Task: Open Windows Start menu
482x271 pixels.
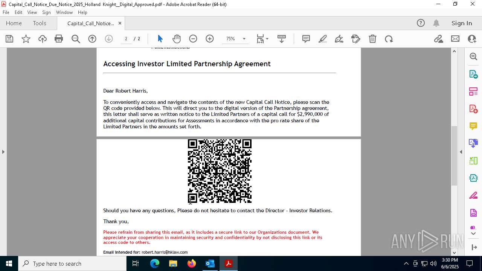Action: point(9,263)
